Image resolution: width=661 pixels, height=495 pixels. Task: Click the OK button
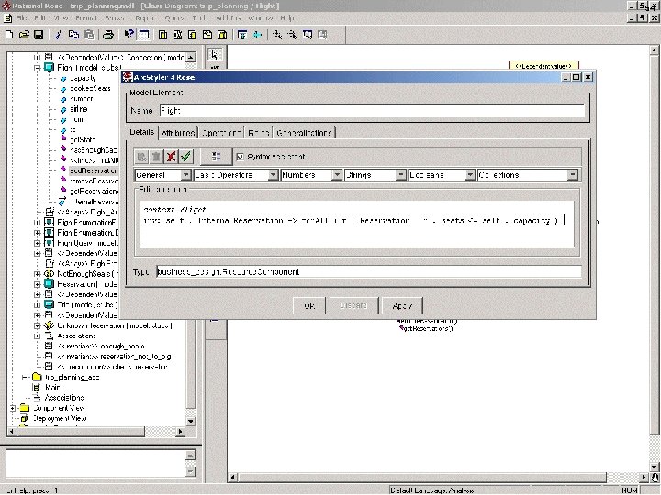(x=309, y=305)
